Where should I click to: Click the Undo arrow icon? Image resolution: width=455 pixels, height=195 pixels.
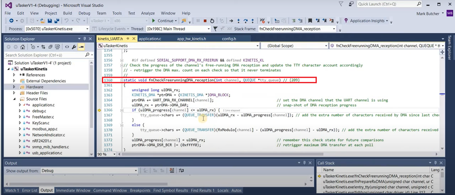pos(66,21)
